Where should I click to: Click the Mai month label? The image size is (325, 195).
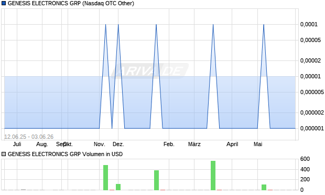point(258,144)
